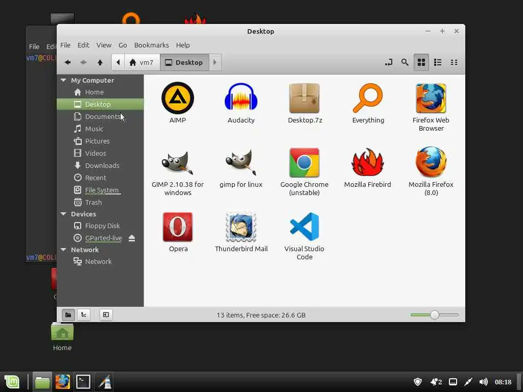
Task: Open the Help menu
Action: click(183, 45)
